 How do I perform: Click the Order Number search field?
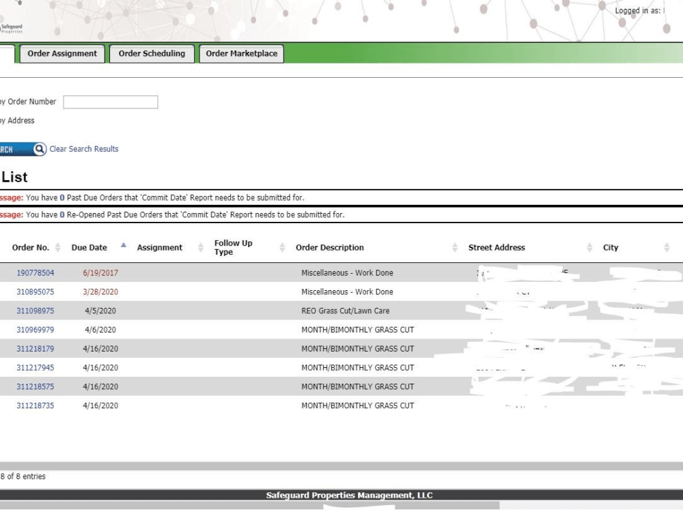pos(111,102)
